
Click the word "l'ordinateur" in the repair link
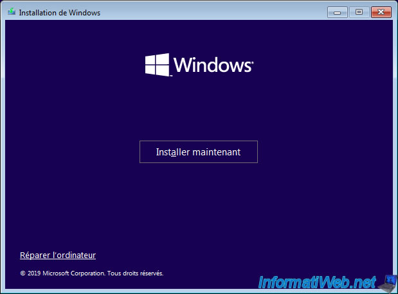coord(74,255)
